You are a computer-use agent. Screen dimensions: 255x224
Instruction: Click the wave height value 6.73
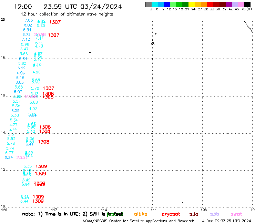27,35
